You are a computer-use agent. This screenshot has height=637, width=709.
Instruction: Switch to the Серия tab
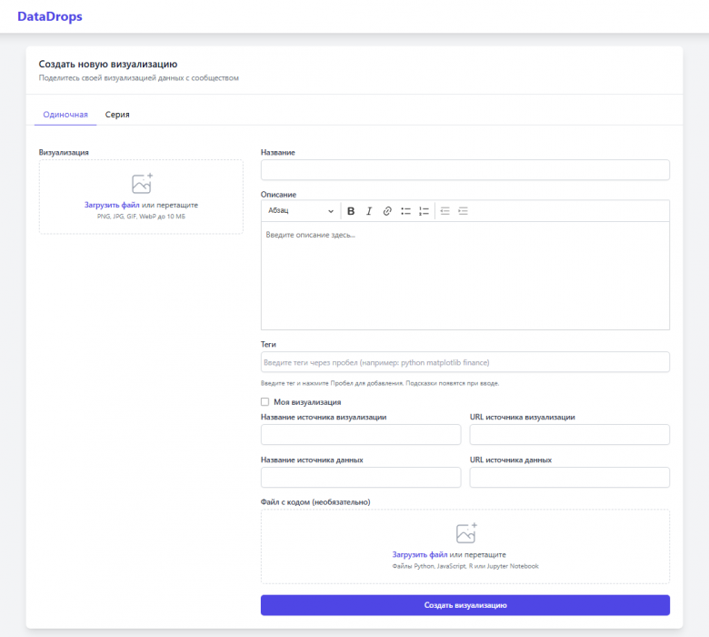(x=117, y=115)
